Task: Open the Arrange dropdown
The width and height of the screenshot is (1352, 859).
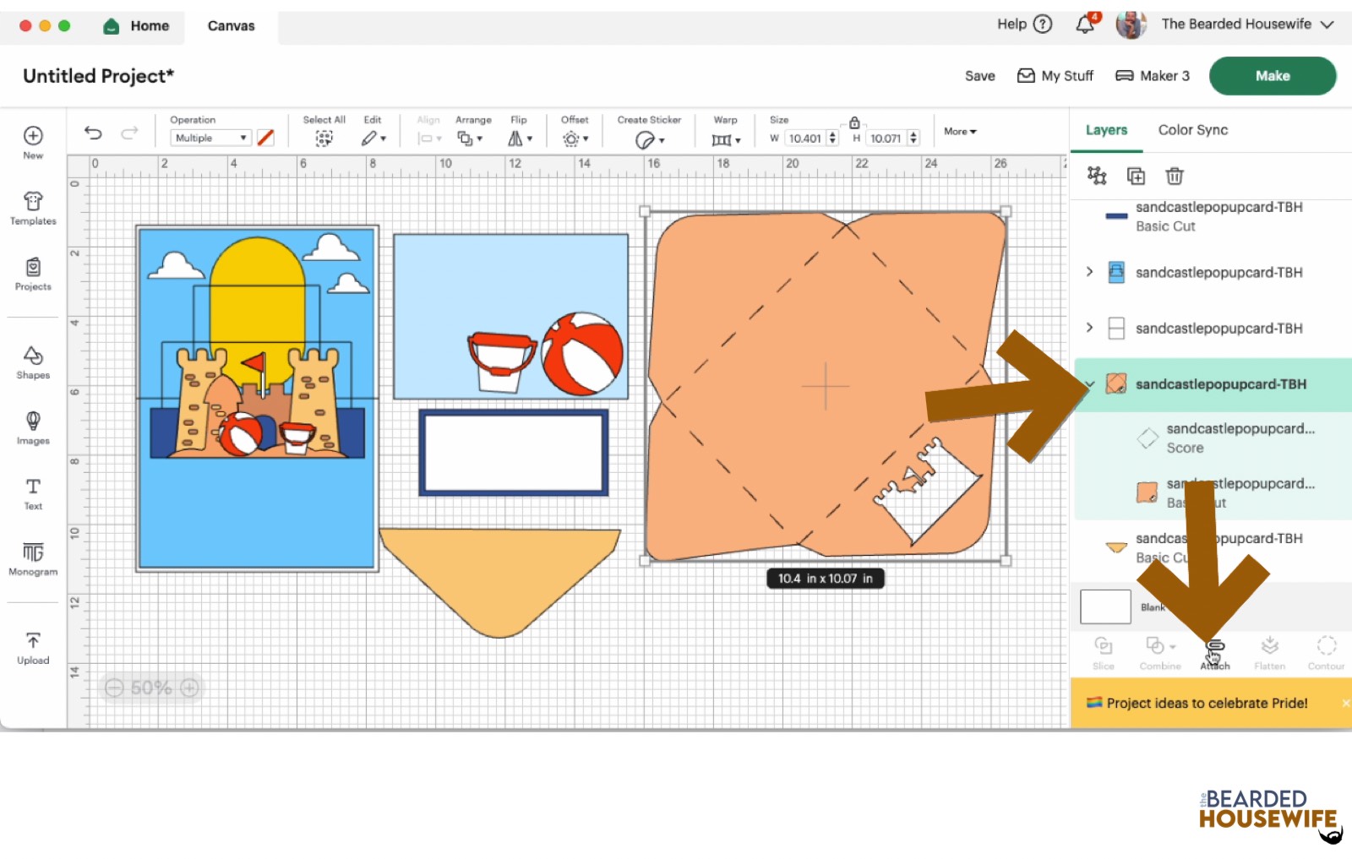Action: pos(469,139)
